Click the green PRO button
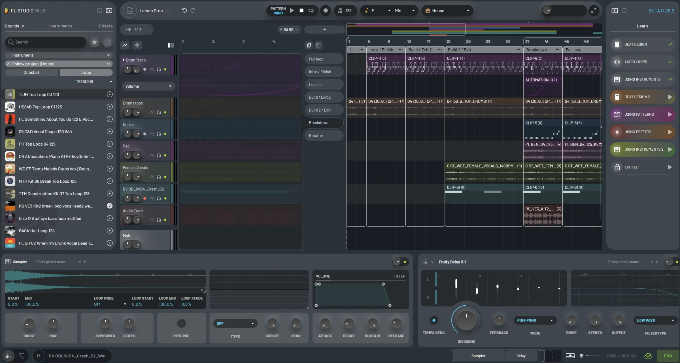This screenshot has width=680, height=363. pos(668,356)
